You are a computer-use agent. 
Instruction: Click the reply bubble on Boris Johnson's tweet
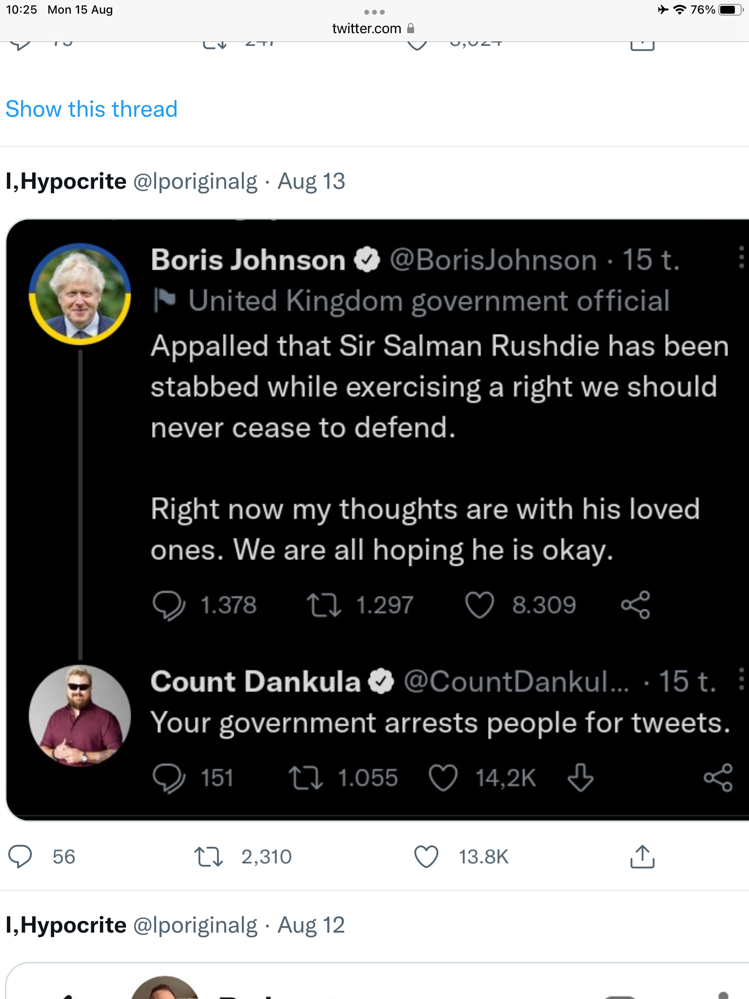point(169,605)
